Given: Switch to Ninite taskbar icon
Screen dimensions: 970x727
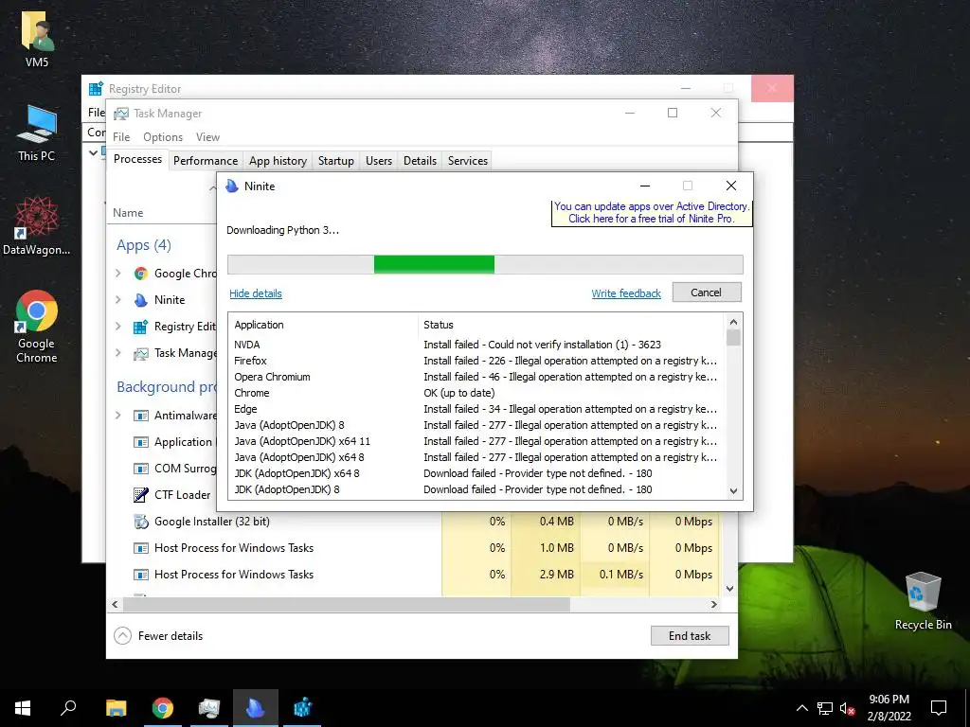Looking at the screenshot, I should 256,708.
